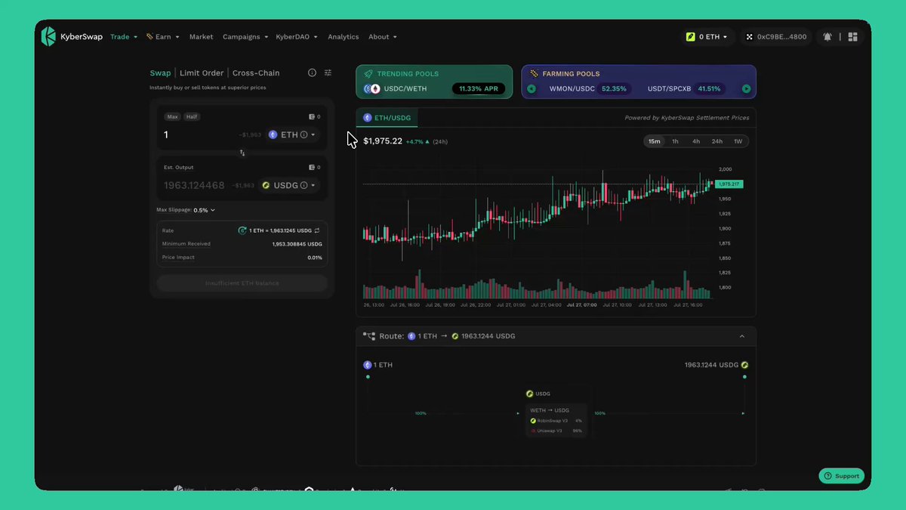Screen dimensions: 906x510
Task: Open the Earn menu dropdown
Action: click(163, 36)
